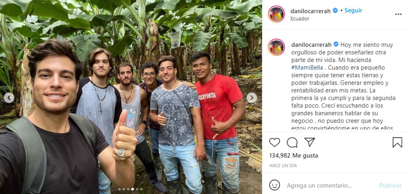Image resolution: width=408 pixels, height=194 pixels.
Task: Save the post with the bookmark icon
Action: pos(397,142)
